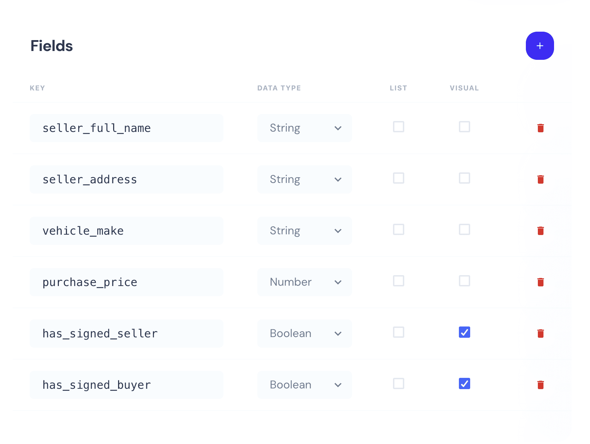The image size is (590, 444).
Task: Delete the purchase_price field
Action: click(x=541, y=282)
